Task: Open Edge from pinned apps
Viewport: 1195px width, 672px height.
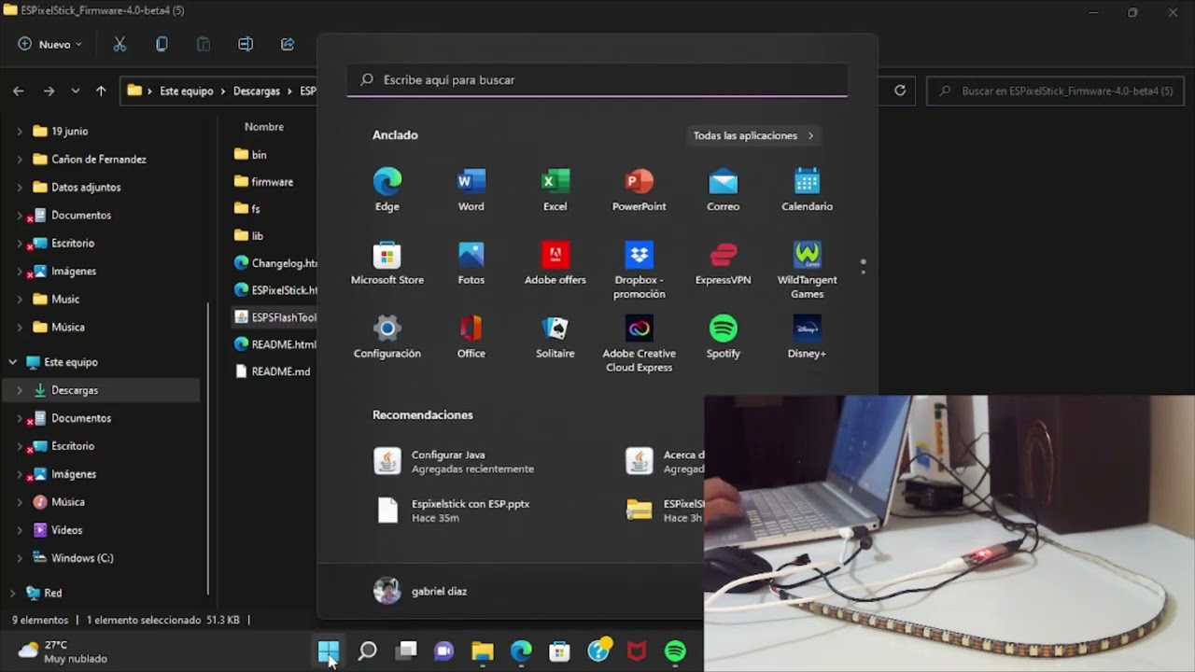Action: click(x=387, y=189)
